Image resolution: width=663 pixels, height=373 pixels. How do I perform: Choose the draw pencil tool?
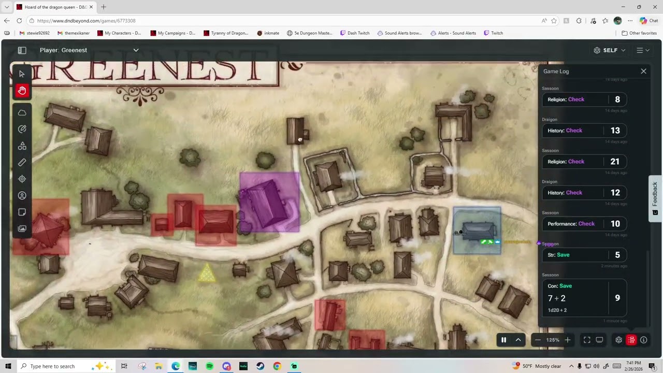(x=22, y=129)
